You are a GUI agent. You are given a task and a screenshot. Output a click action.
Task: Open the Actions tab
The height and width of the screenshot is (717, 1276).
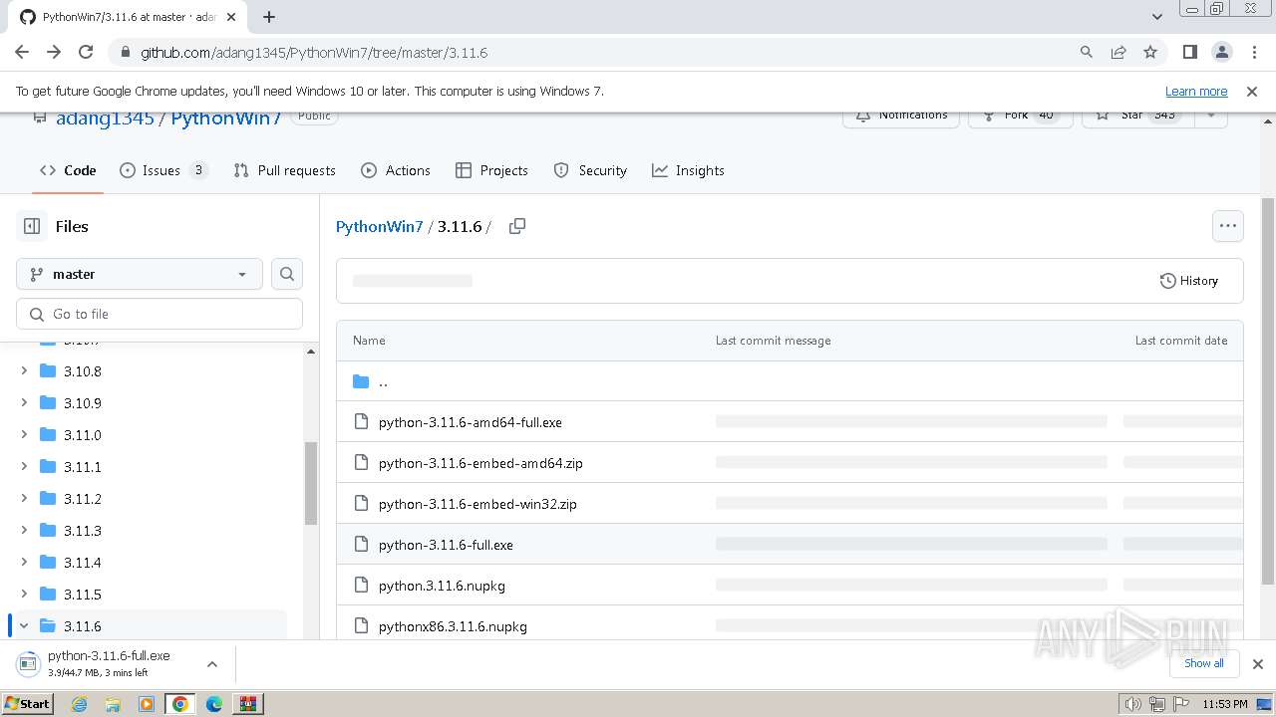[396, 170]
